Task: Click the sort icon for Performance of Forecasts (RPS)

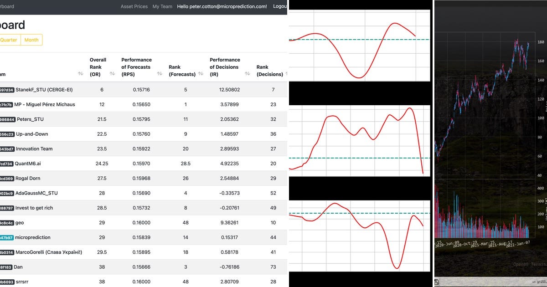Action: pyautogui.click(x=159, y=73)
